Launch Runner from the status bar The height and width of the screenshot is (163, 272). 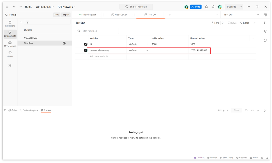pyautogui.click(x=212, y=158)
